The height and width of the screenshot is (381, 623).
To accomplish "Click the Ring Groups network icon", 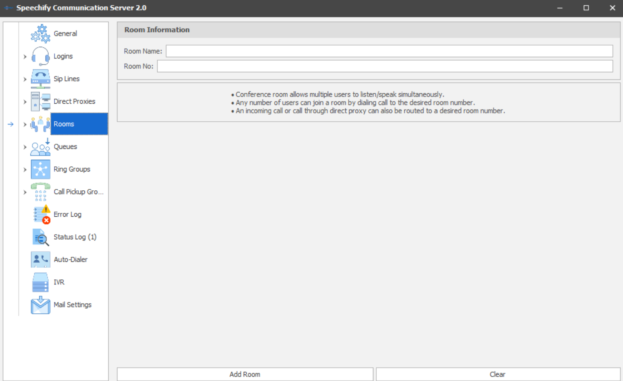I will pos(41,169).
